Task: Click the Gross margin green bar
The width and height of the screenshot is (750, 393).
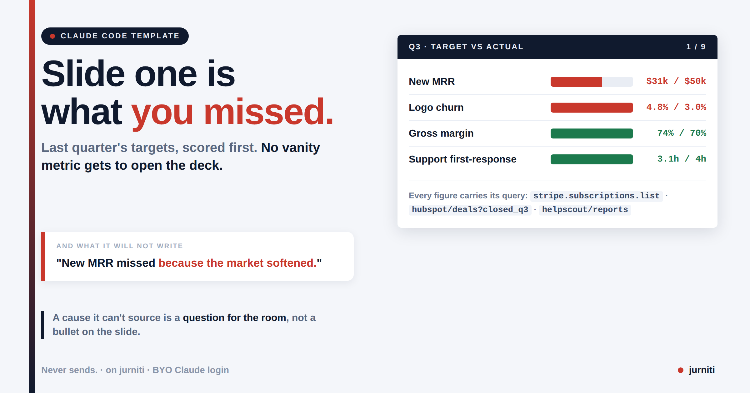Action: point(592,133)
